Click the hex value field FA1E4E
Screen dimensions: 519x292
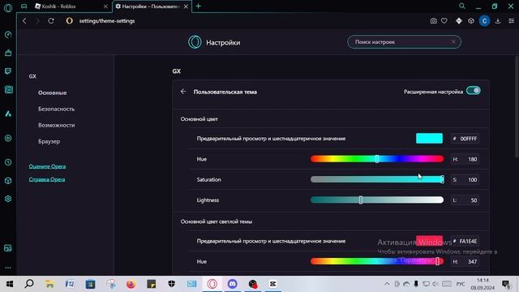pyautogui.click(x=465, y=241)
